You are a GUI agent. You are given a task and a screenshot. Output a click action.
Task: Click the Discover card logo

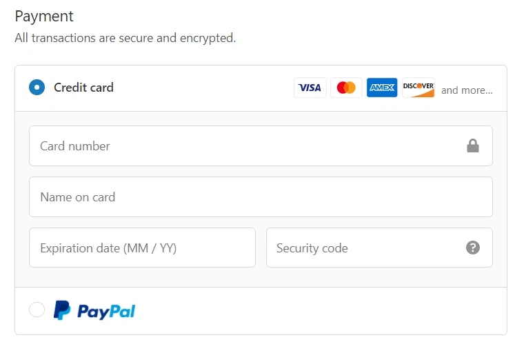[x=418, y=88]
